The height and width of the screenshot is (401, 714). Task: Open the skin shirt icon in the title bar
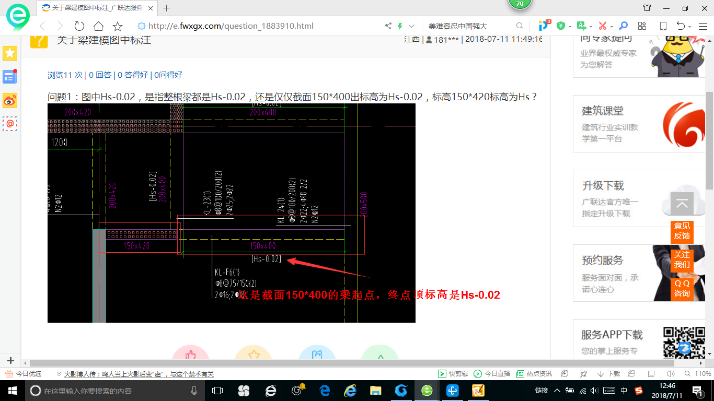(x=647, y=8)
